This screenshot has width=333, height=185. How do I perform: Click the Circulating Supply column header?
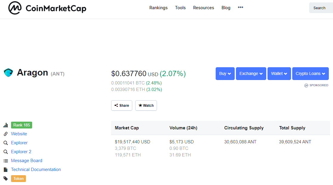244,128
